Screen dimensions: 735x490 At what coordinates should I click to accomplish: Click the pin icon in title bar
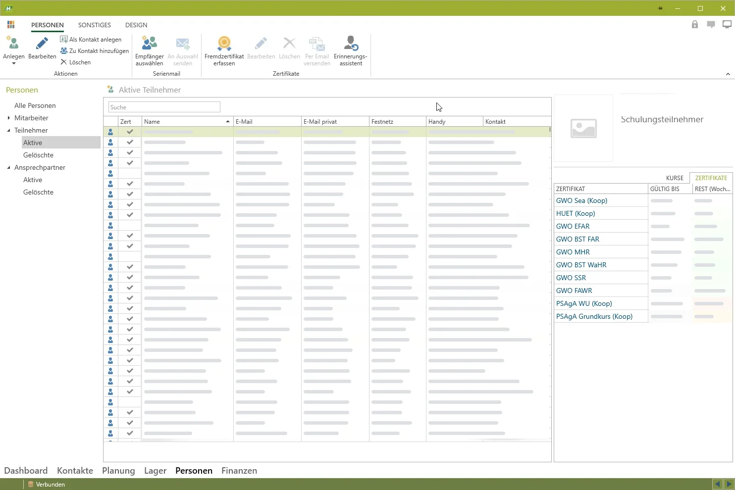coord(660,8)
